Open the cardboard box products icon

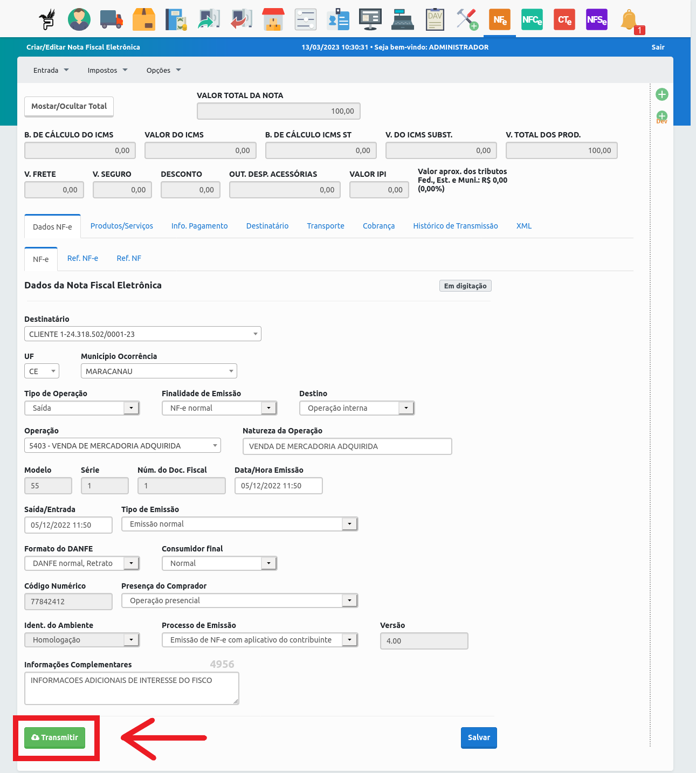pos(144,19)
